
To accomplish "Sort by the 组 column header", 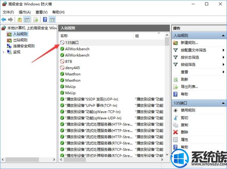I will 149,36.
